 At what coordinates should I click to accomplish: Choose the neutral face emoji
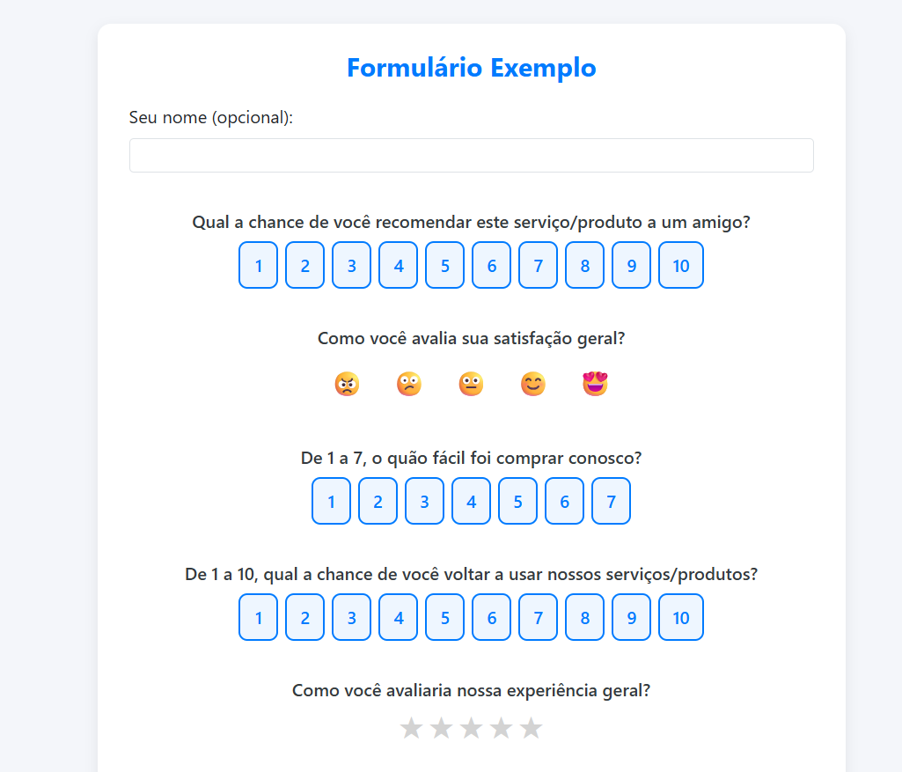click(x=471, y=383)
